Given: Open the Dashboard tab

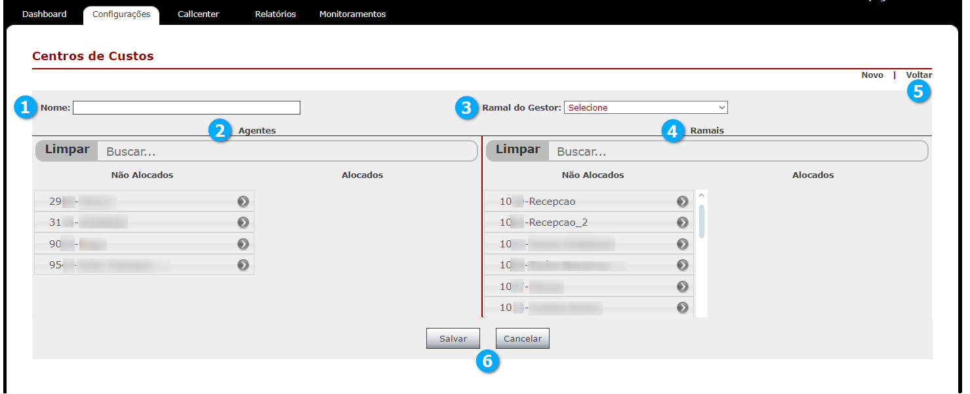Looking at the screenshot, I should 45,14.
